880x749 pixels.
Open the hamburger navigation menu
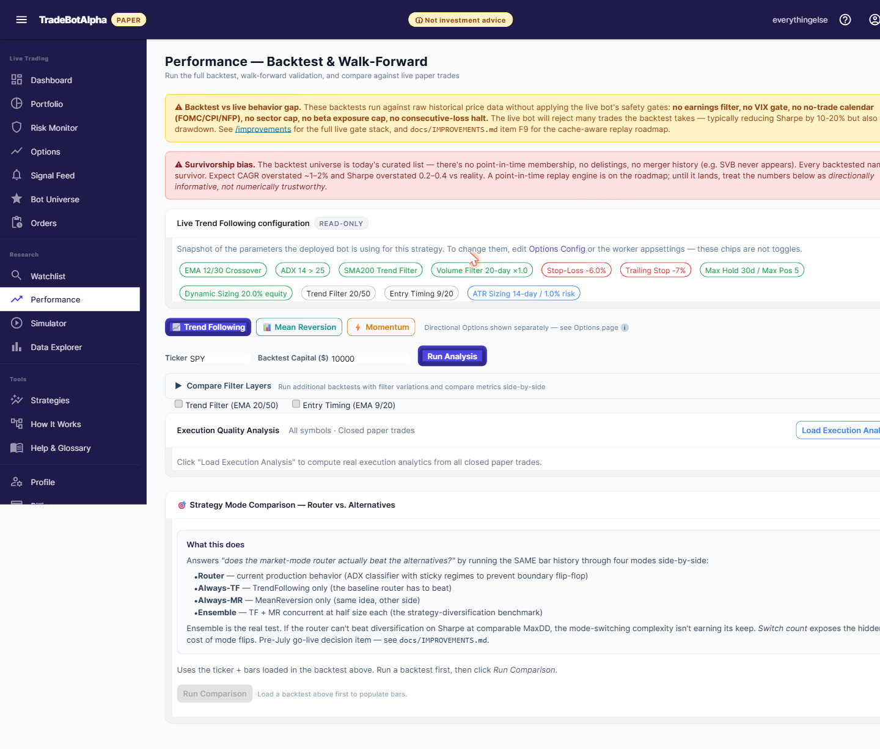21,20
